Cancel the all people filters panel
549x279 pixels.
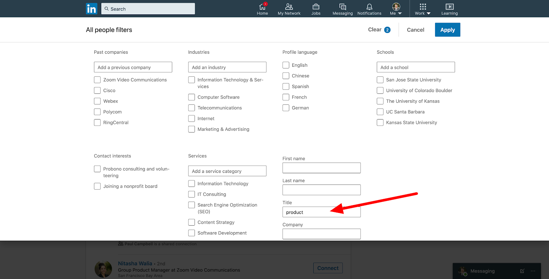[x=416, y=30]
